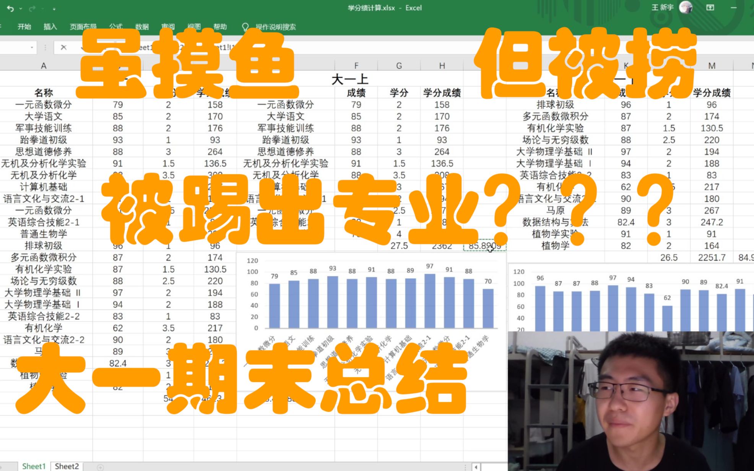Select cell 计算机基础 in column A
Viewport: 754px width, 471px height.
(44, 187)
